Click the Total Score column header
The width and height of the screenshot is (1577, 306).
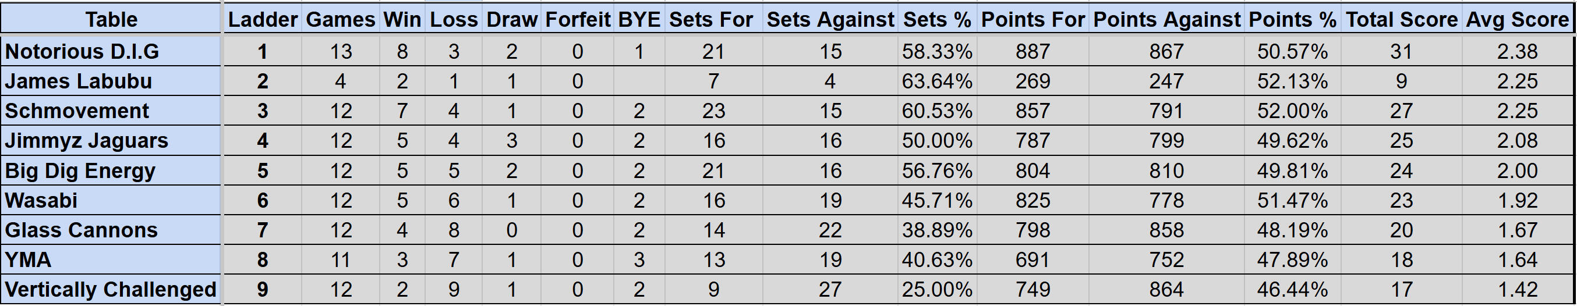coord(1401,20)
